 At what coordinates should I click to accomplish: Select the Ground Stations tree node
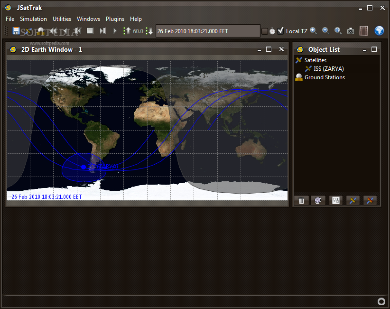325,77
